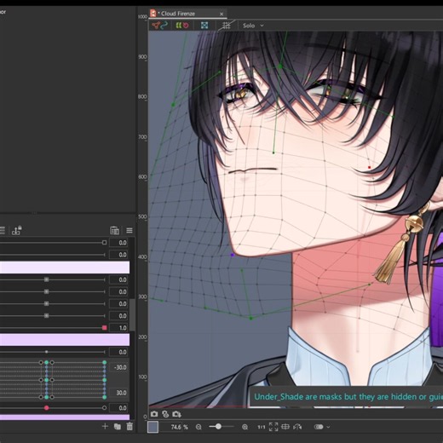The image size is (443, 443).
Task: Select the light lavender parameter group bar
Action: click(x=65, y=268)
